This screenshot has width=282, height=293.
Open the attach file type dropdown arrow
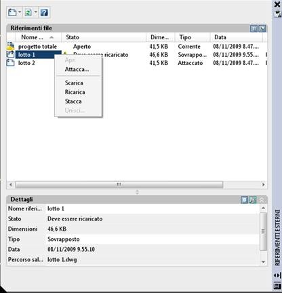click(x=20, y=12)
